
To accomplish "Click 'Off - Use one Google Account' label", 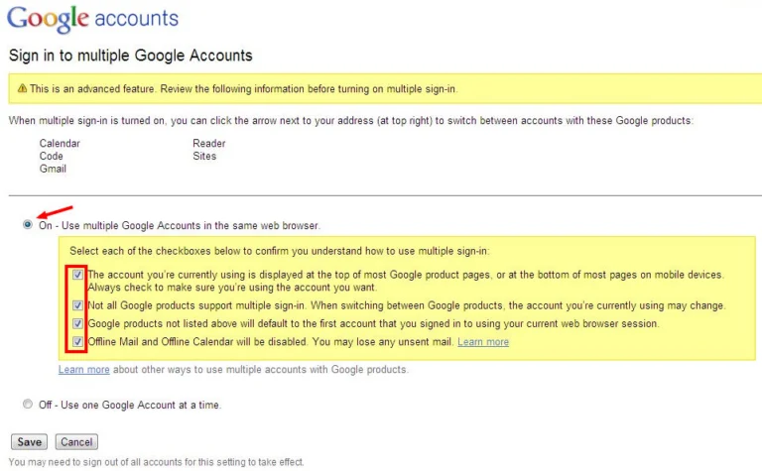I will (x=130, y=405).
